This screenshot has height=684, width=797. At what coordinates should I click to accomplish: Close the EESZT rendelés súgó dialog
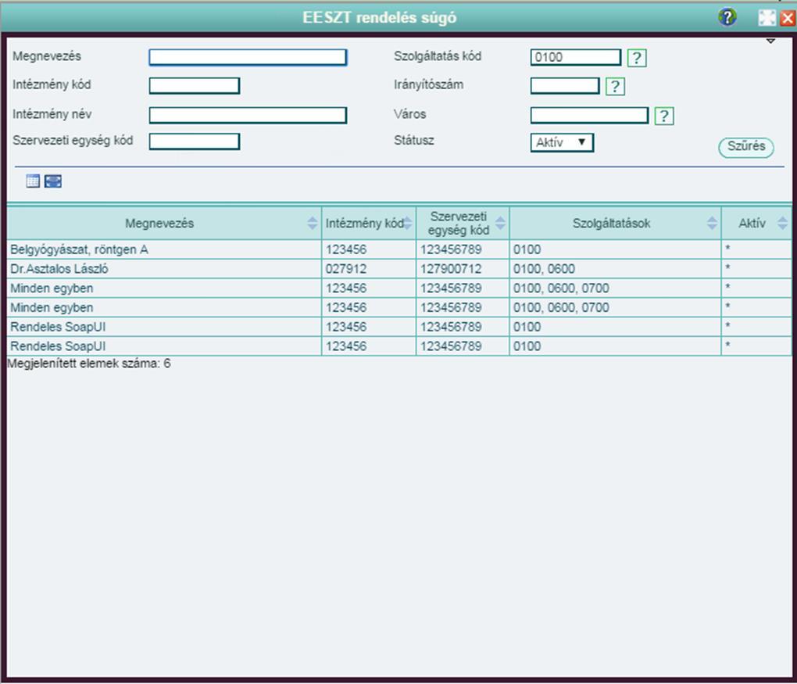788,18
